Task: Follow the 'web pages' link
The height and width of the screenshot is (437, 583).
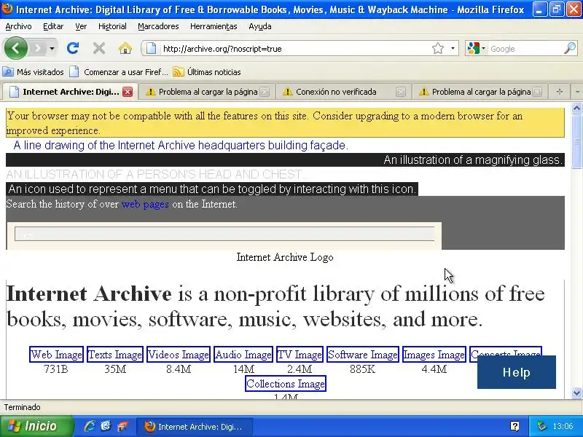Action: pyautogui.click(x=145, y=204)
